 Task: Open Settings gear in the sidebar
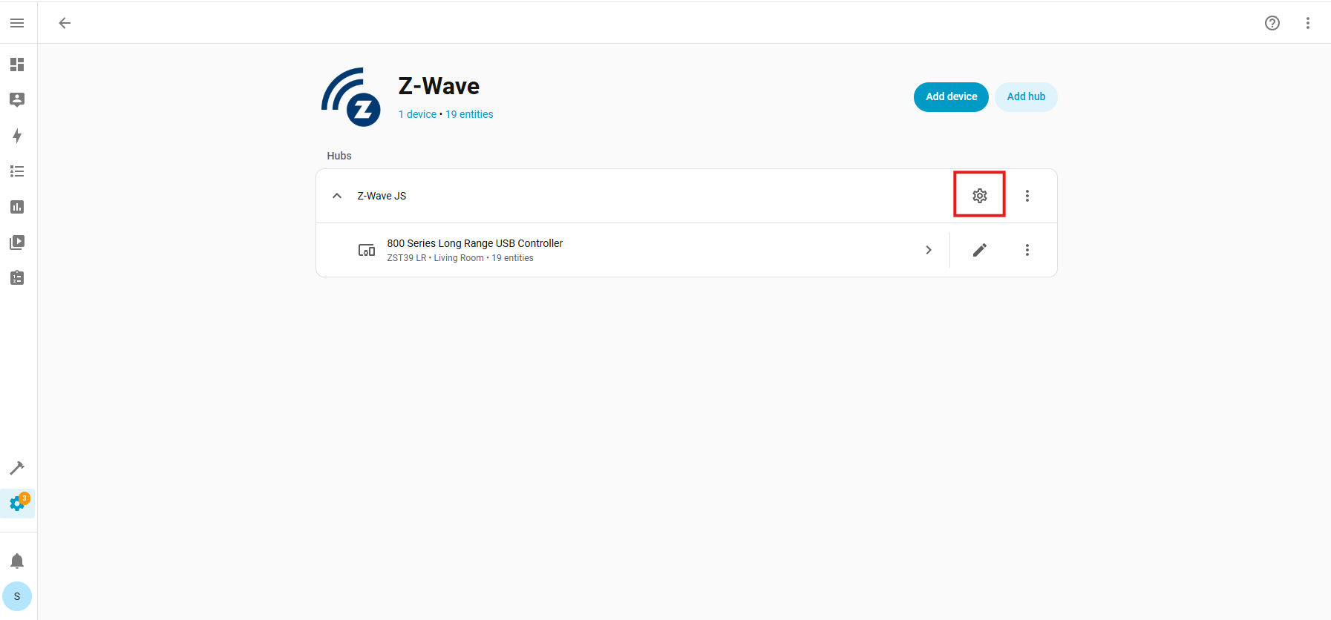tap(17, 504)
